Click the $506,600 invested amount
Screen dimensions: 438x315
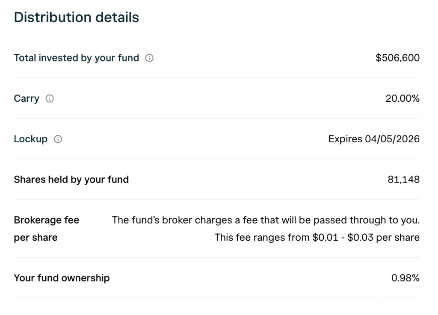click(x=397, y=58)
